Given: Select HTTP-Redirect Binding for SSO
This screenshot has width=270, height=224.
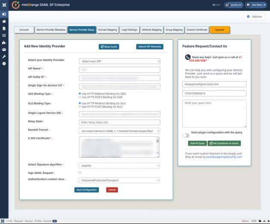Looking at the screenshot, I should [80, 94].
